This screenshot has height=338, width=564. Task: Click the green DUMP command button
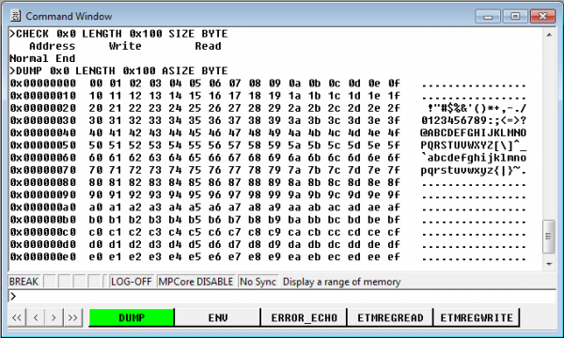(132, 317)
